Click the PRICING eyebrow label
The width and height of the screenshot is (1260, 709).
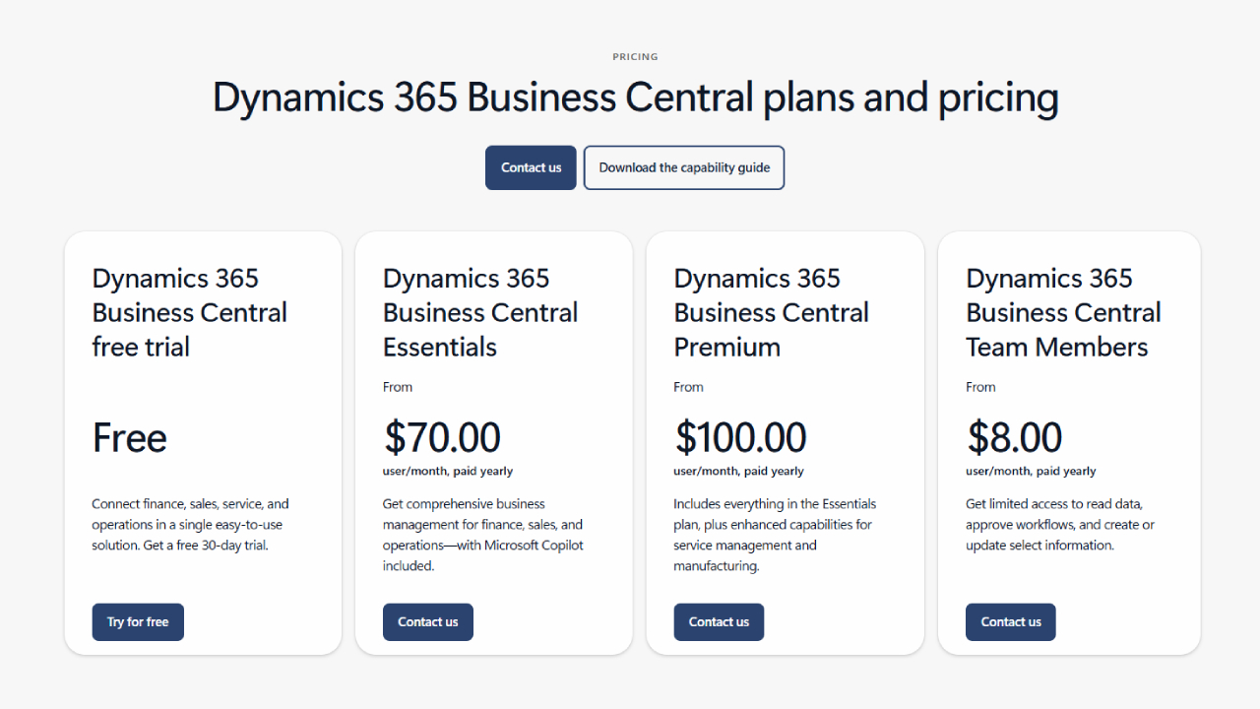point(635,56)
